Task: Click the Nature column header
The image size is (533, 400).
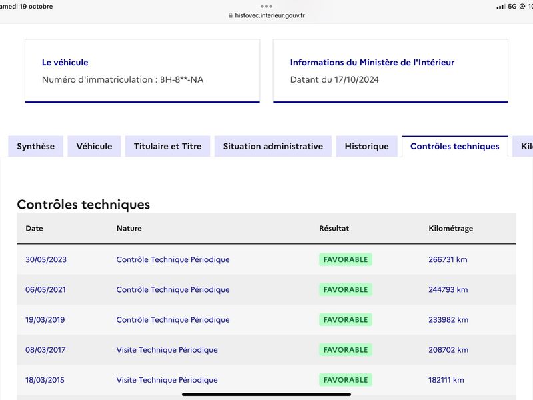Action: [x=129, y=228]
